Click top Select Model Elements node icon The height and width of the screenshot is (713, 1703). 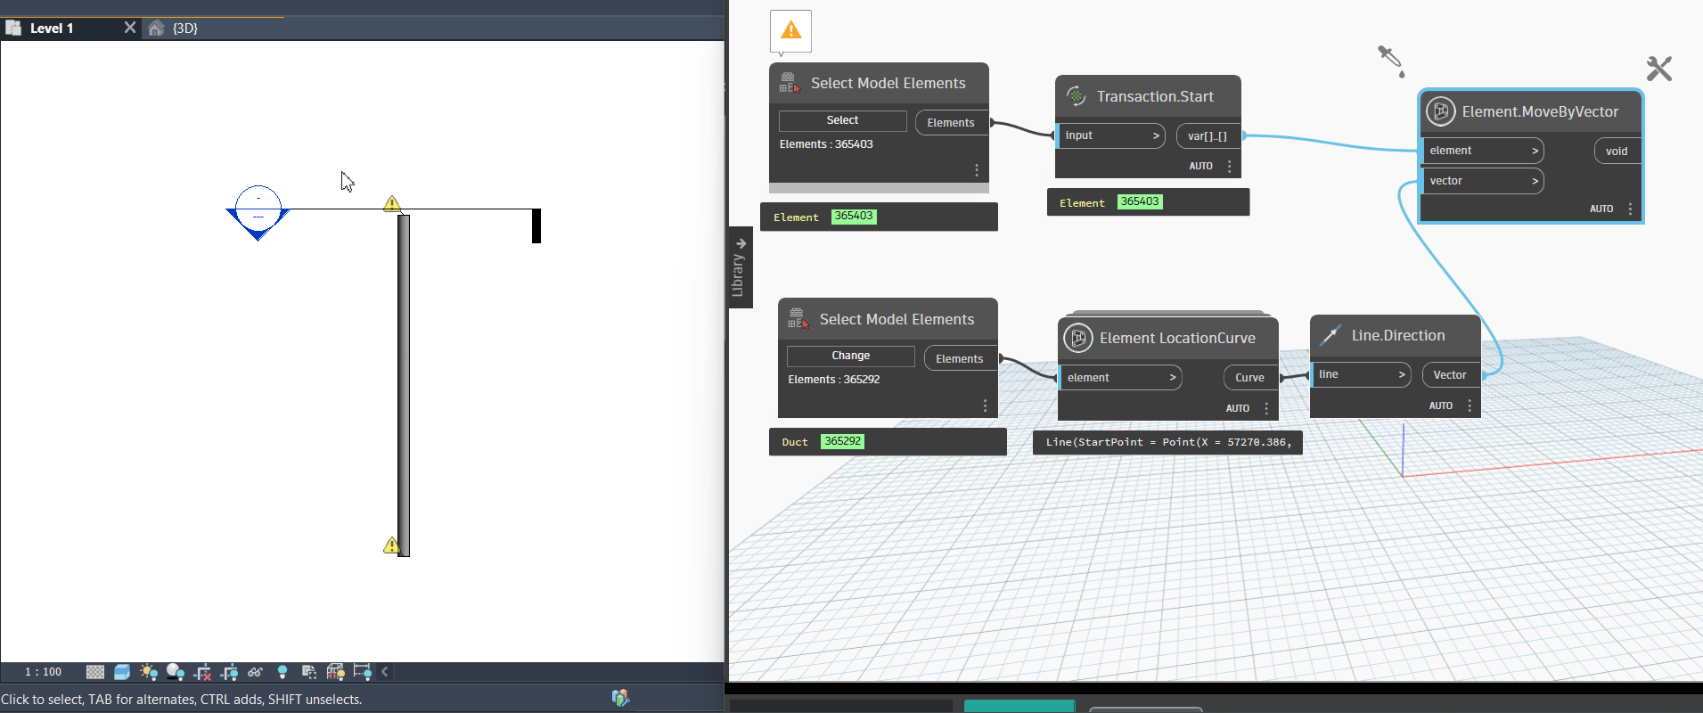[x=790, y=83]
